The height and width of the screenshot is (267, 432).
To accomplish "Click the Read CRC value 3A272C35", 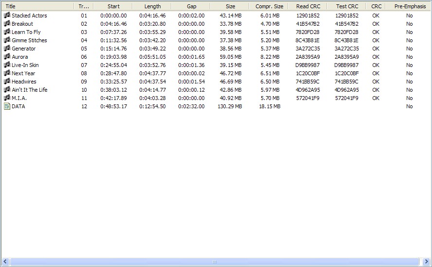I will point(308,49).
